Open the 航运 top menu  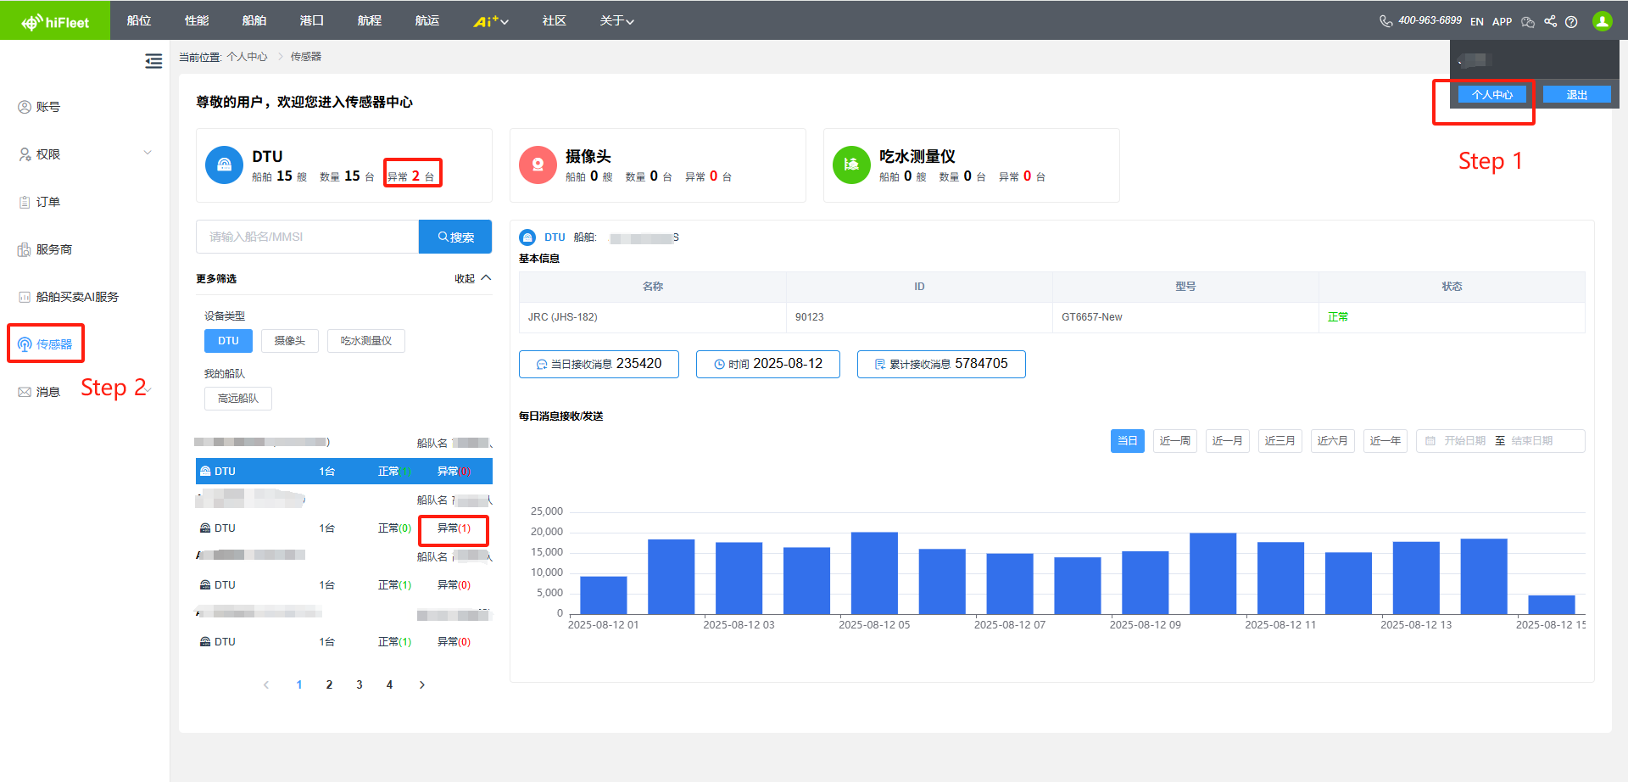(x=427, y=20)
